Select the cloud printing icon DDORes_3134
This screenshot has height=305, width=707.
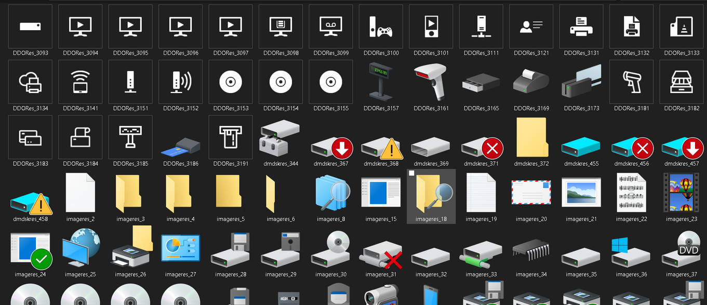click(30, 82)
